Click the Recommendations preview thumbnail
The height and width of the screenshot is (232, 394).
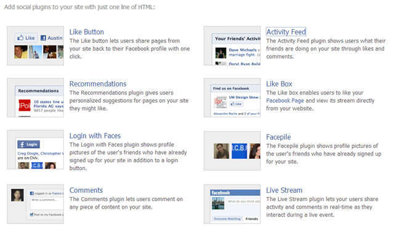(x=36, y=98)
